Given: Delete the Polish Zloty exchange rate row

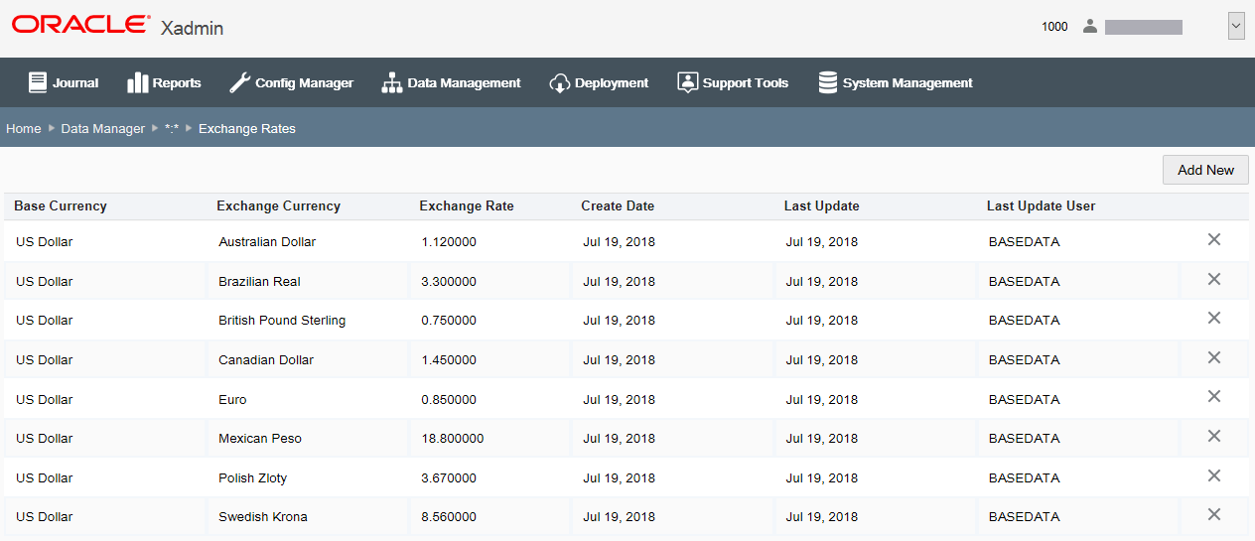Looking at the screenshot, I should tap(1213, 475).
